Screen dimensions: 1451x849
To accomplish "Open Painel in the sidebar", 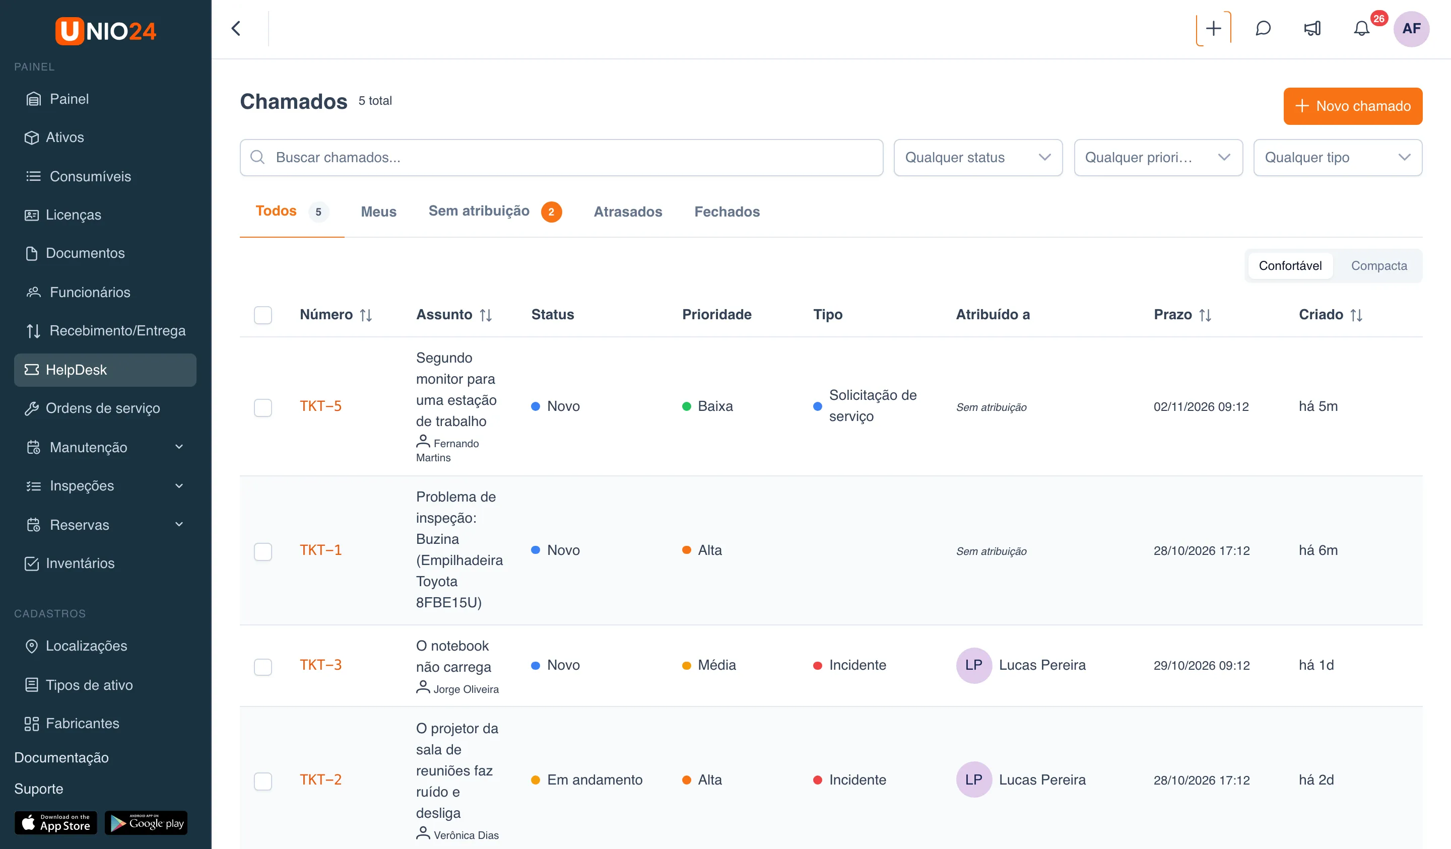I will coord(105,99).
